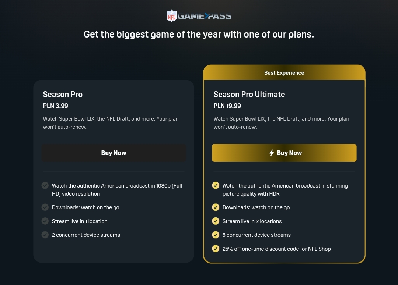
Task: Click gold checkmark beside HDR picture quality
Action: click(216, 185)
